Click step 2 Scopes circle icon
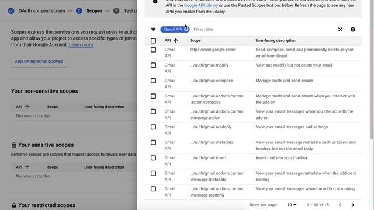Viewport: 374px width, 210px height. [x=79, y=11]
